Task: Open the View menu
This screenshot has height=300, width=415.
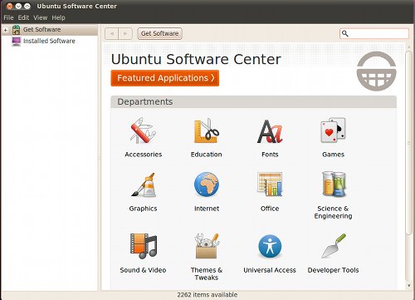Action: click(41, 17)
